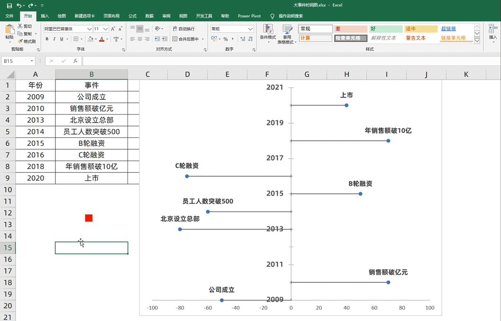The height and width of the screenshot is (321, 501).
Task: Click the phonetic guide (wén) icon
Action: coord(116,39)
